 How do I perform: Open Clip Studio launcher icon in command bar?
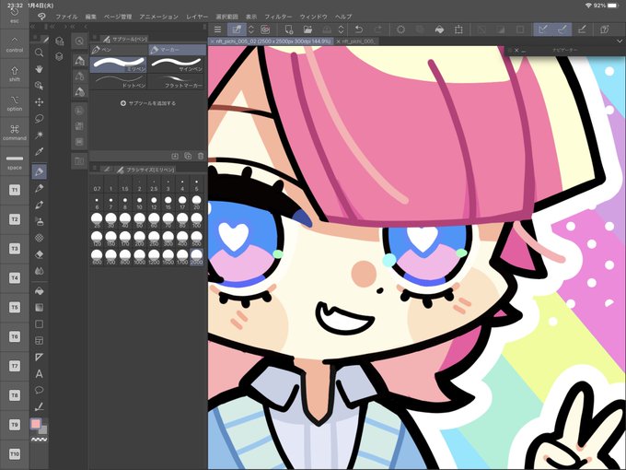point(265,29)
